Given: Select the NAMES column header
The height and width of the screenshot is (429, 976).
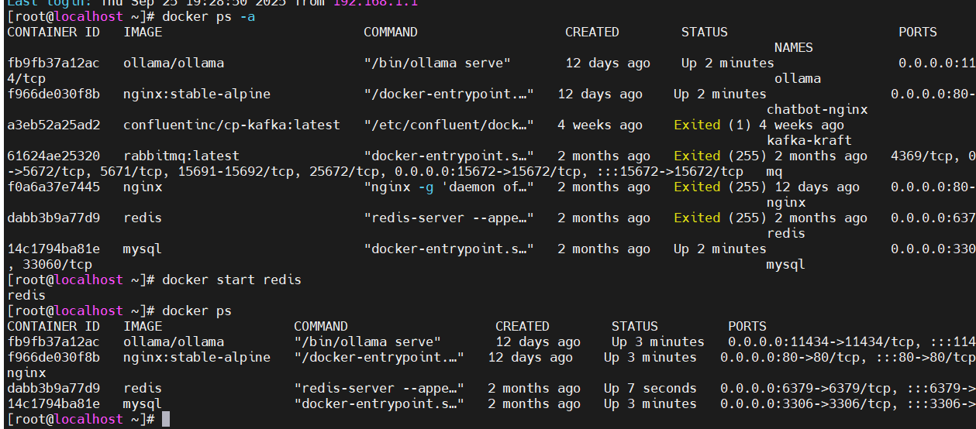Looking at the screenshot, I should coord(794,47).
